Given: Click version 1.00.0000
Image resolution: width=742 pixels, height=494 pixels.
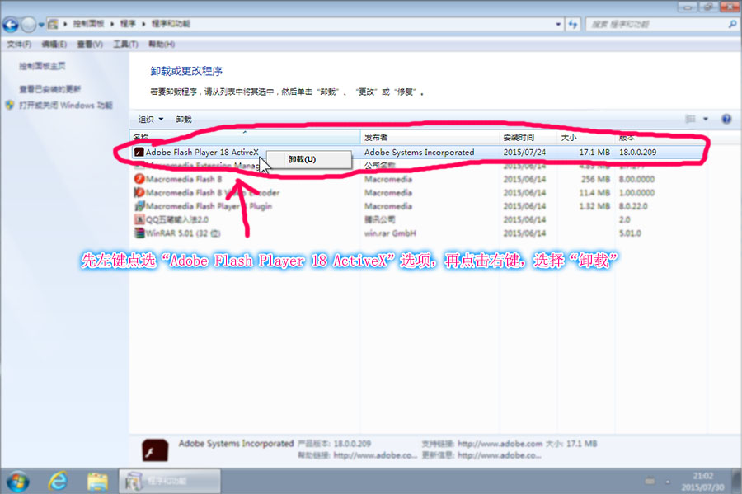Looking at the screenshot, I should (x=636, y=193).
